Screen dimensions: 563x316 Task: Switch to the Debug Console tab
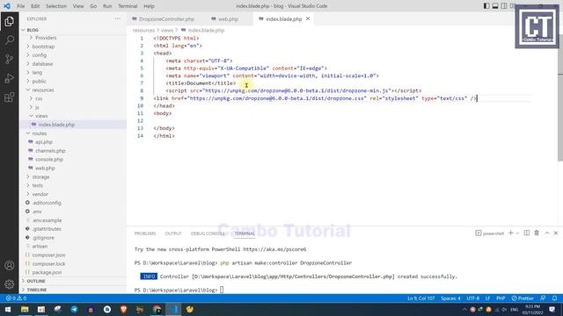208,233
